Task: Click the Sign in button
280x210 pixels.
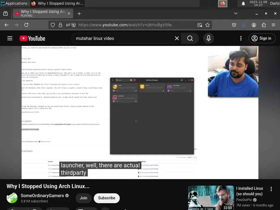Action: [x=262, y=38]
